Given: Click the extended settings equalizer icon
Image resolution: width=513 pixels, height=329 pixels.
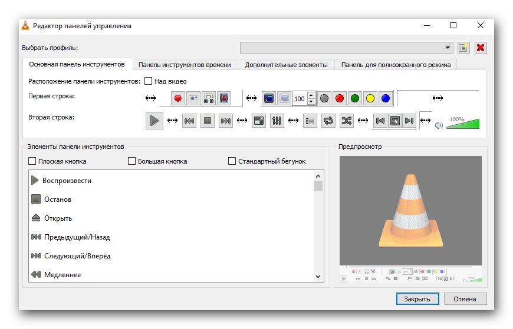Looking at the screenshot, I should click(x=277, y=121).
